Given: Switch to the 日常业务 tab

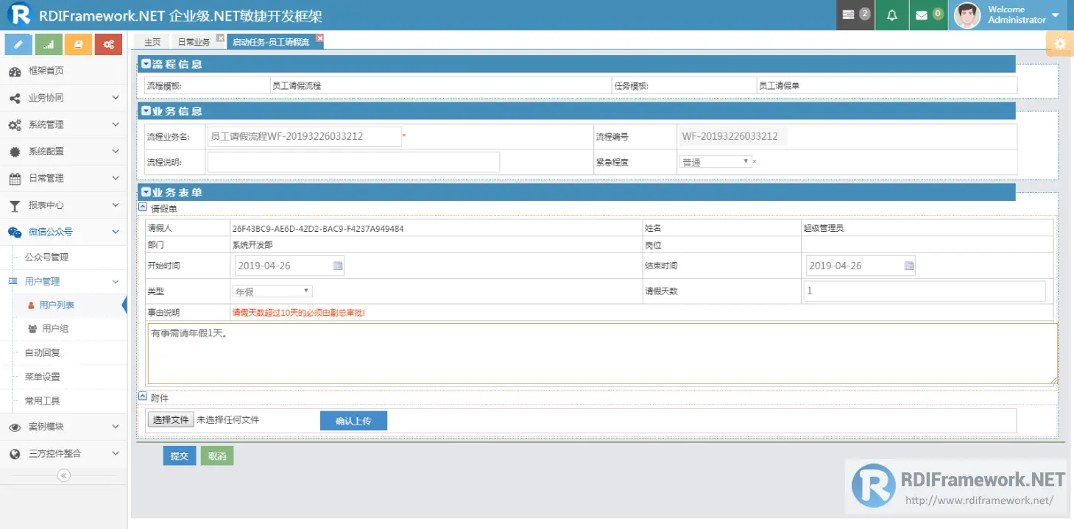Looking at the screenshot, I should click(x=194, y=42).
